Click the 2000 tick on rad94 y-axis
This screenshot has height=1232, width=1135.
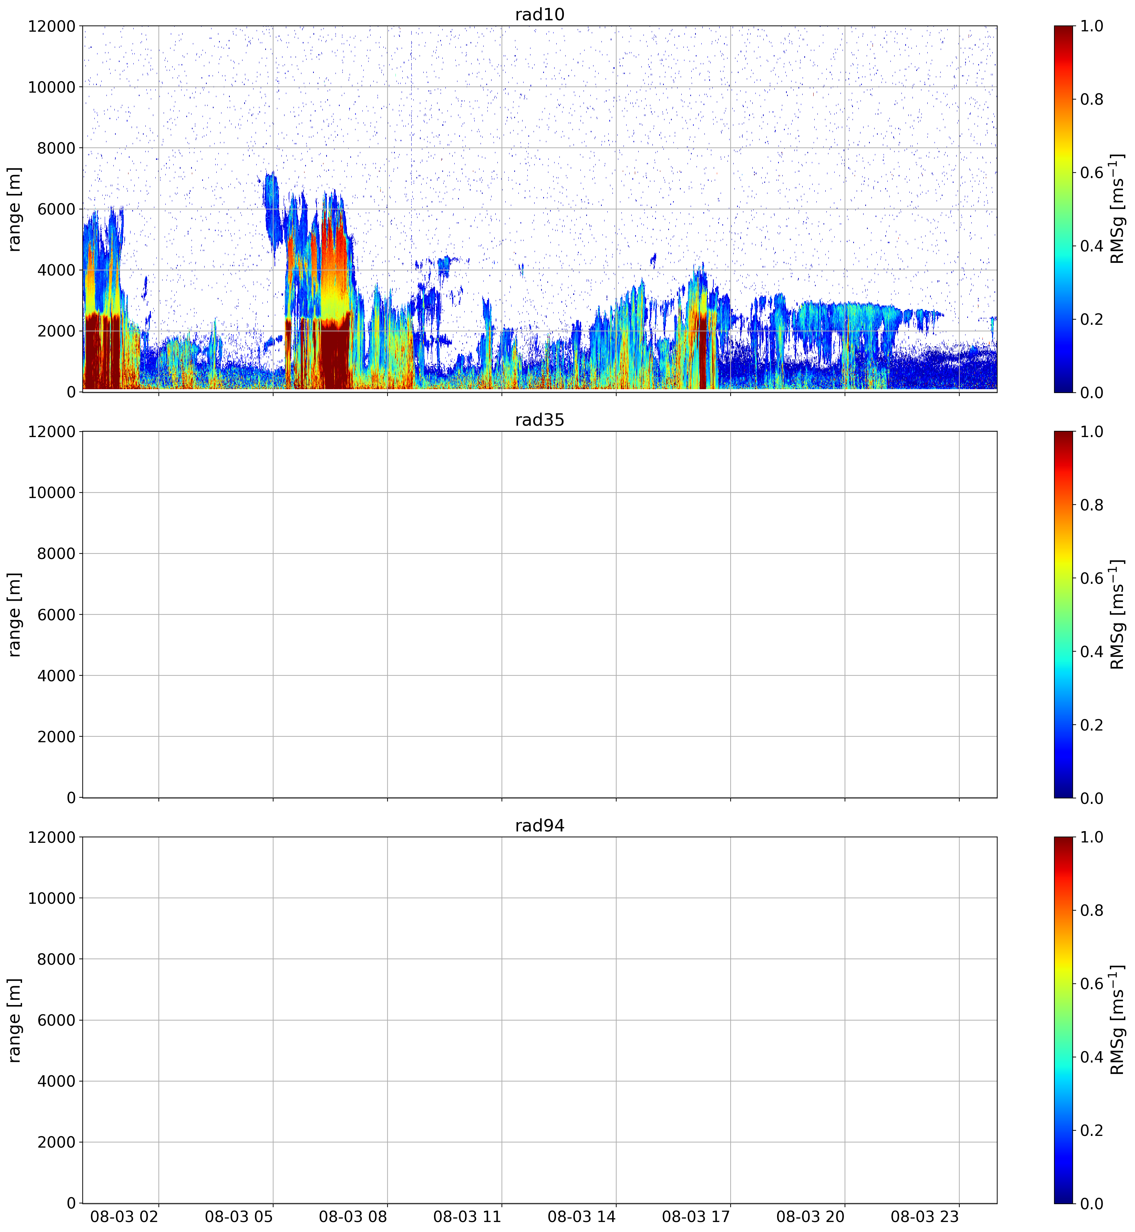pyautogui.click(x=56, y=1142)
